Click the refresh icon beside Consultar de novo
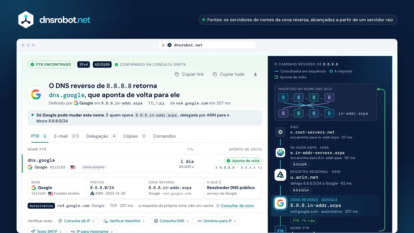414x233 pixels. pos(218,206)
